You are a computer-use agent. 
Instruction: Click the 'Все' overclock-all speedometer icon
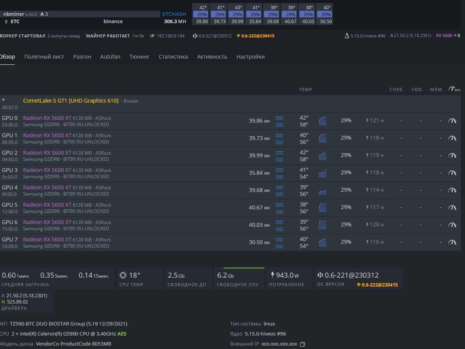[454, 89]
